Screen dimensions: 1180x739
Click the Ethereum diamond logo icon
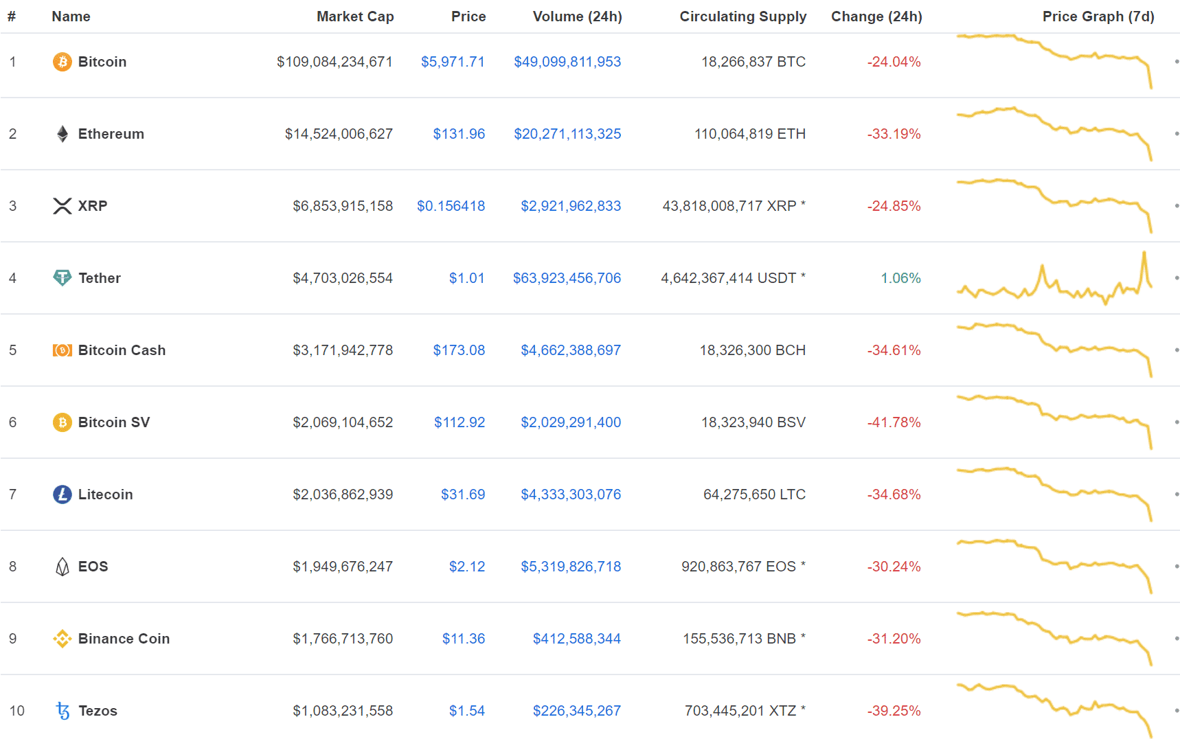[x=63, y=134]
